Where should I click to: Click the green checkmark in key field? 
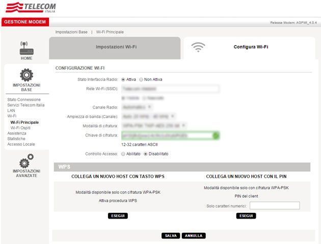point(216,135)
